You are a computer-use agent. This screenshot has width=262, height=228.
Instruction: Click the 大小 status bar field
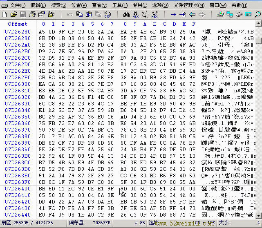tap(239, 223)
